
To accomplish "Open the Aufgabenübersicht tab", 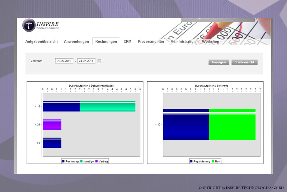I will pos(42,41).
